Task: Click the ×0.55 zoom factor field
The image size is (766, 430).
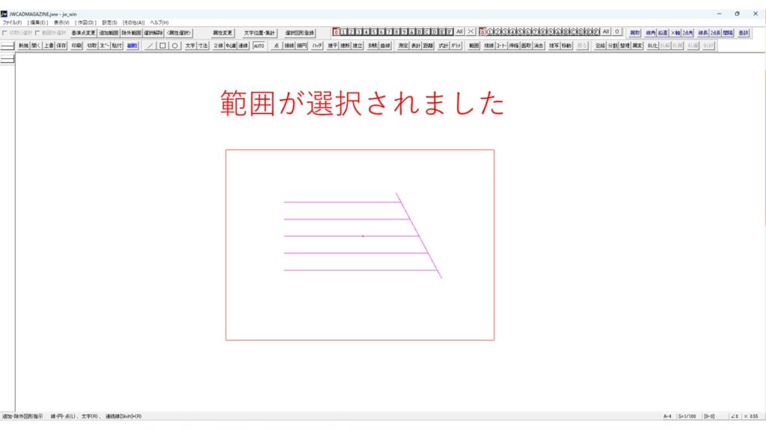Action: tap(752, 416)
